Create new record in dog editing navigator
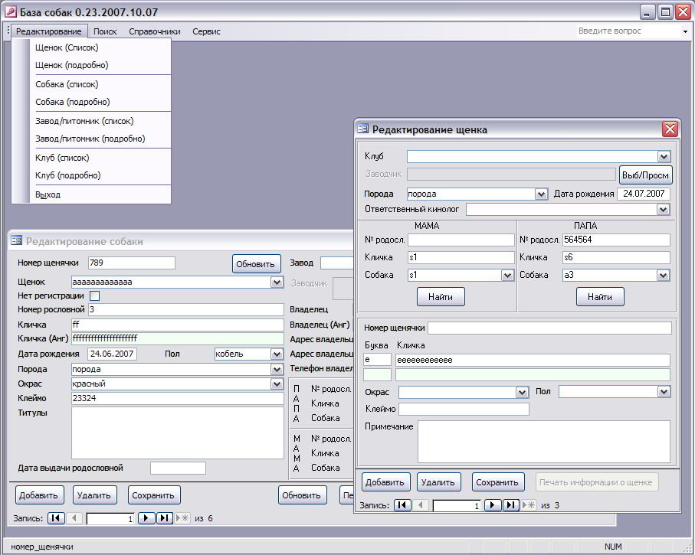The width and height of the screenshot is (695, 555). pyautogui.click(x=182, y=517)
